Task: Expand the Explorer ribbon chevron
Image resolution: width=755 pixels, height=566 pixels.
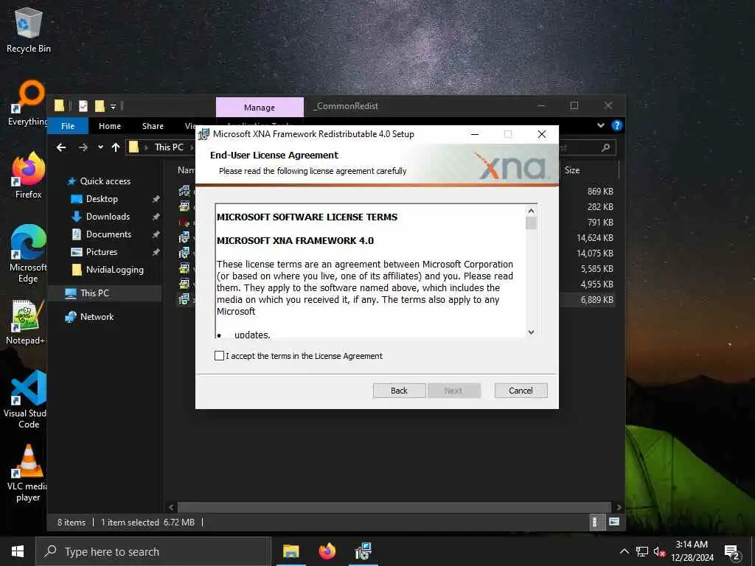Action: [600, 125]
